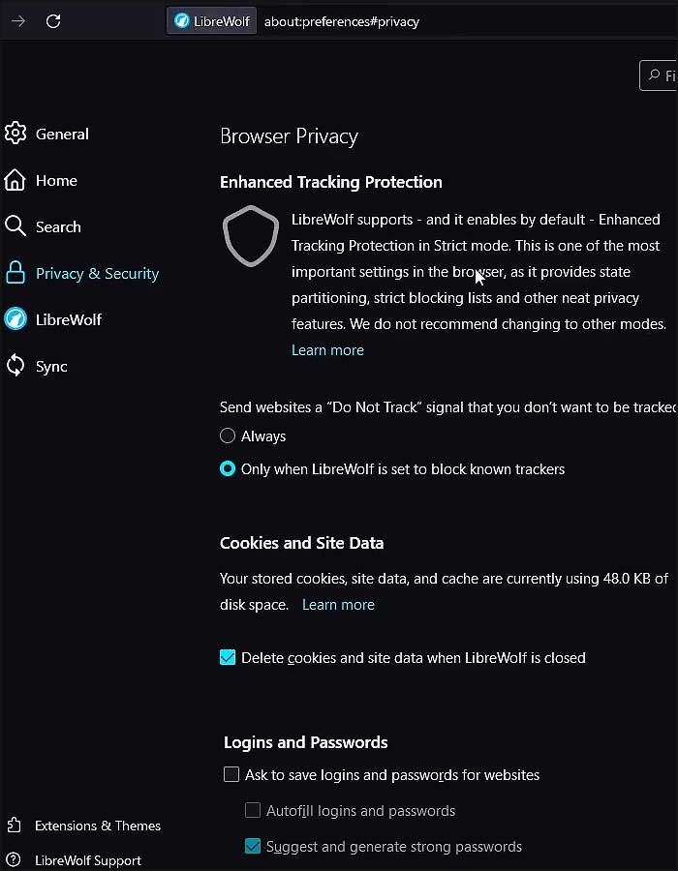This screenshot has width=678, height=871.
Task: Click the LibreWolf identity badge in address bar
Action: coord(212,21)
